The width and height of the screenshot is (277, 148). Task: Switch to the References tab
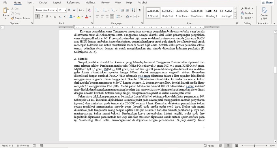pyautogui.click(x=73, y=3)
